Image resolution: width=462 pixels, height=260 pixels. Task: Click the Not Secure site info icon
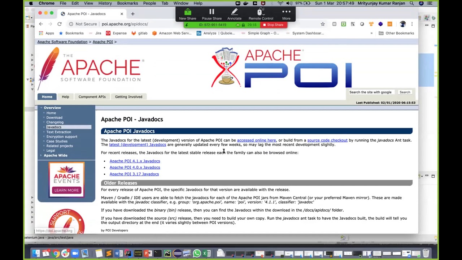click(71, 24)
